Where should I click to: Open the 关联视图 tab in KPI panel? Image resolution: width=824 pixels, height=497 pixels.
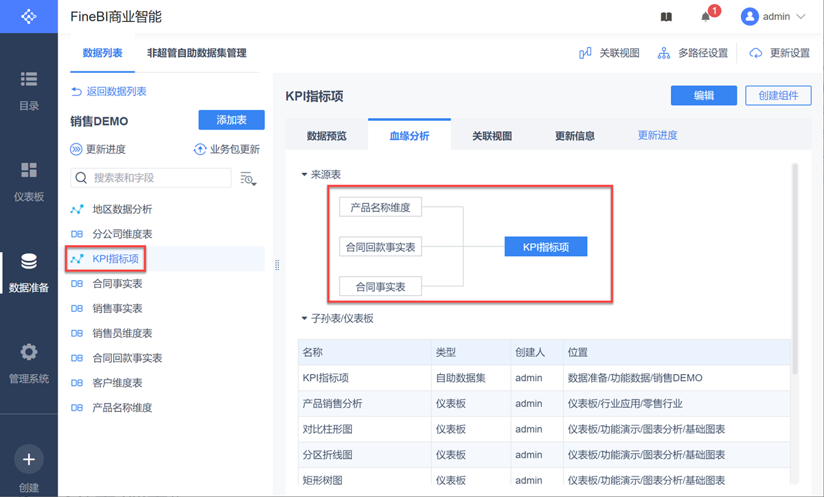492,135
